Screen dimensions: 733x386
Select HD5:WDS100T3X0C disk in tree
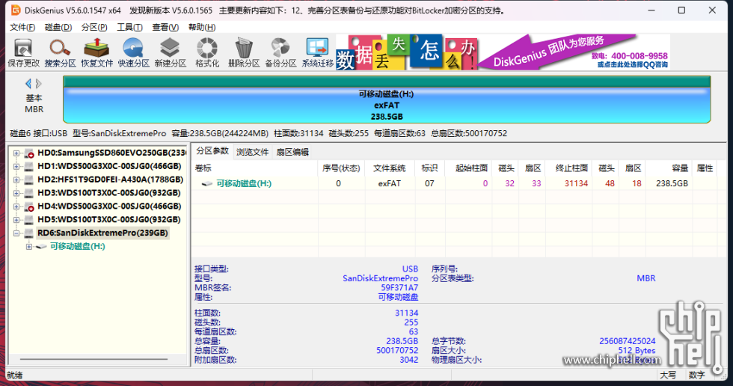tap(109, 220)
